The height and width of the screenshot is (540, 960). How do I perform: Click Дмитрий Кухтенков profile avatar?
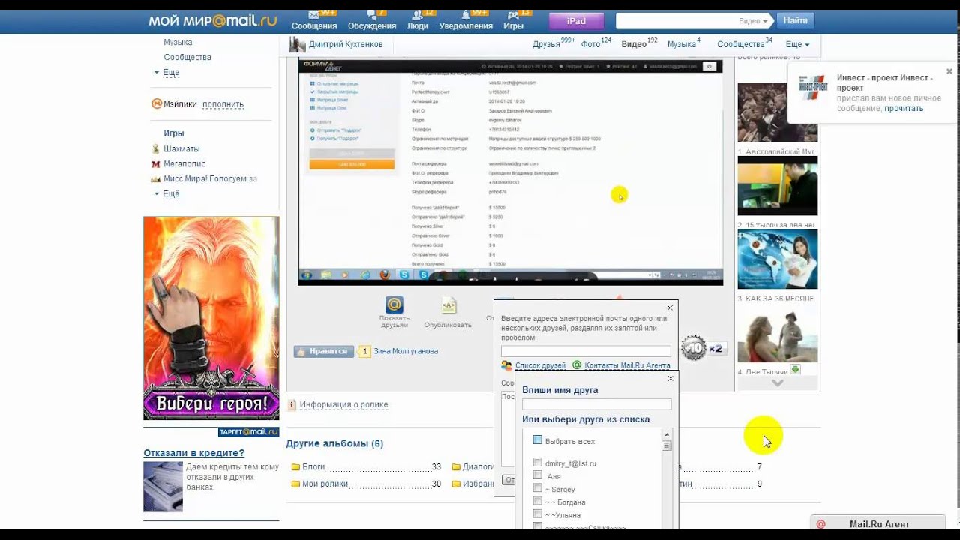pyautogui.click(x=298, y=44)
